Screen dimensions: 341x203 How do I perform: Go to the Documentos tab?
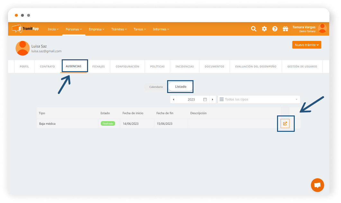tap(214, 67)
